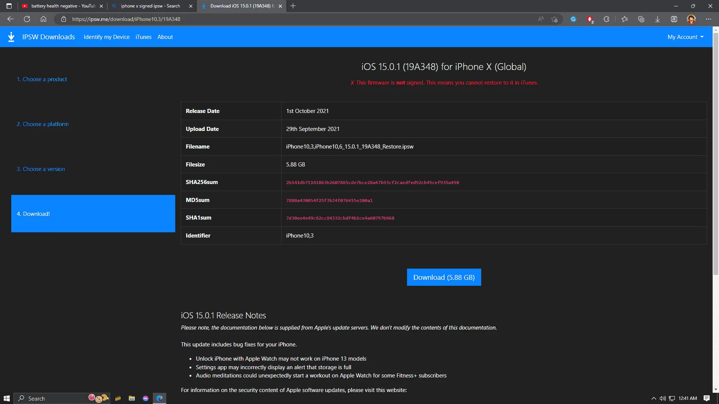Click the release date 1st October 2021
This screenshot has height=404, width=719.
pos(307,111)
